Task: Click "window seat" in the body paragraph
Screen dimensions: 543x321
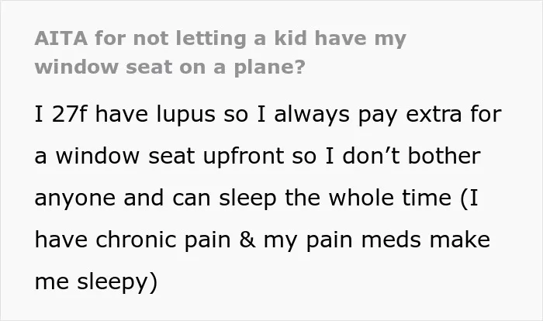Action: pos(126,156)
